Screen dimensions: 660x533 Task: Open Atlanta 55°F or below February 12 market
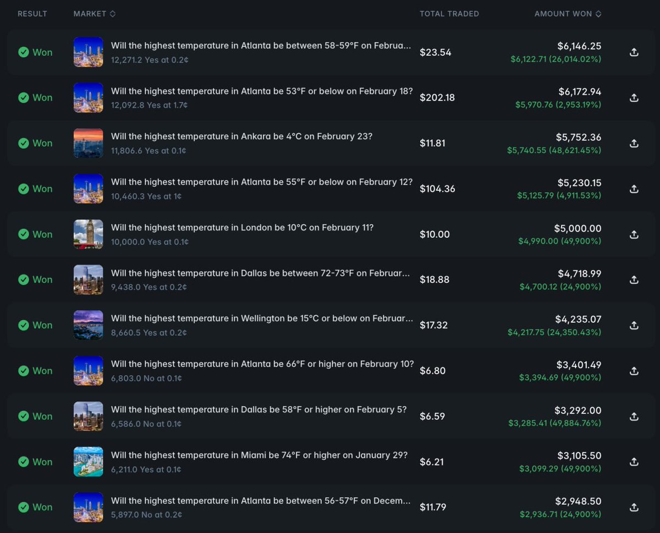tap(262, 182)
